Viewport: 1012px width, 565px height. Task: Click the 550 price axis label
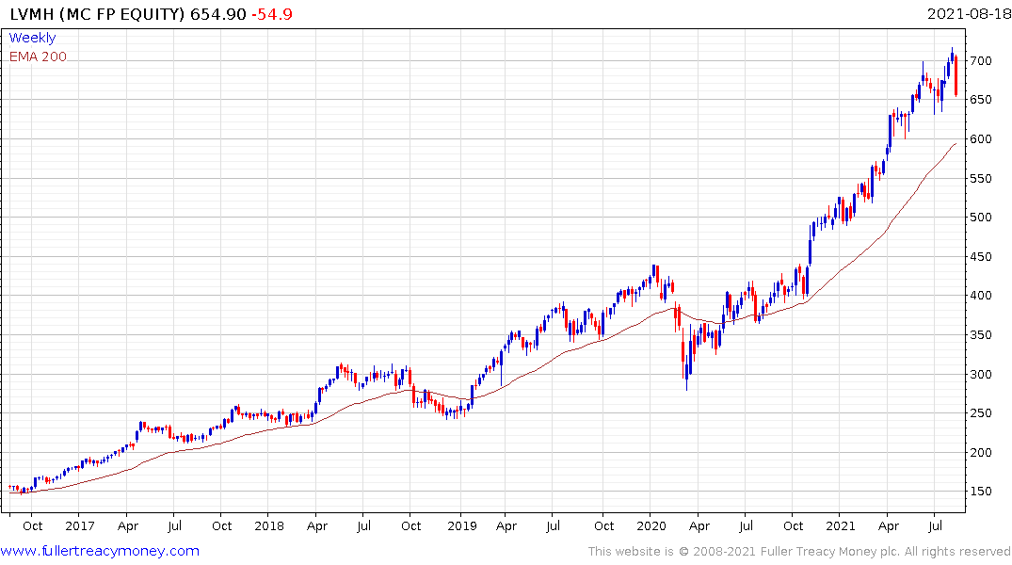[x=980, y=178]
